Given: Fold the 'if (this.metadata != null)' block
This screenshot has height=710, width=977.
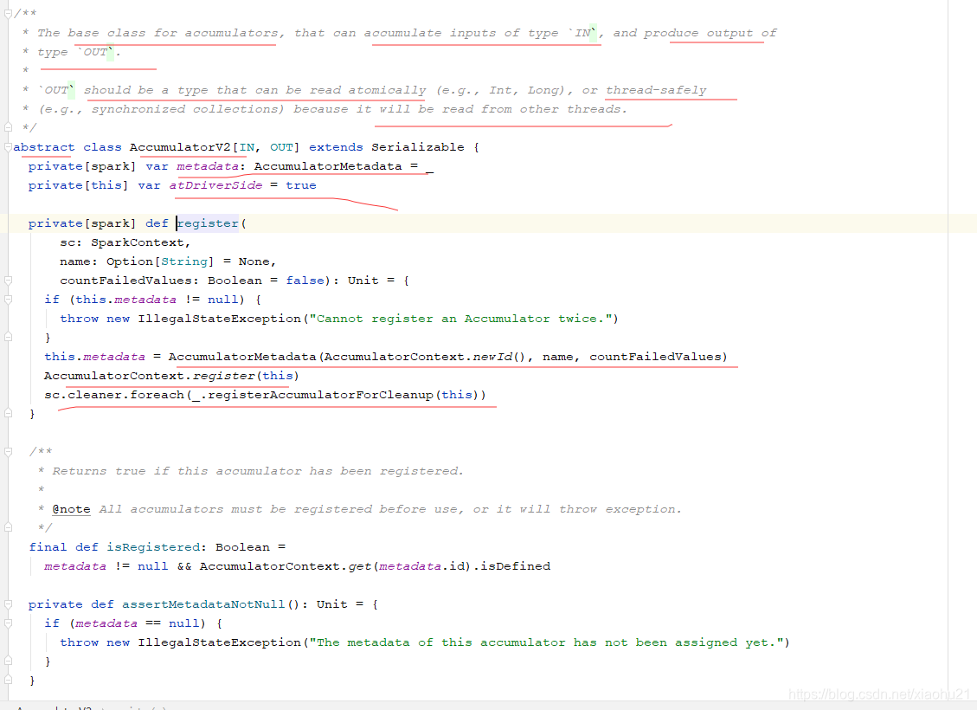Looking at the screenshot, I should (x=8, y=300).
